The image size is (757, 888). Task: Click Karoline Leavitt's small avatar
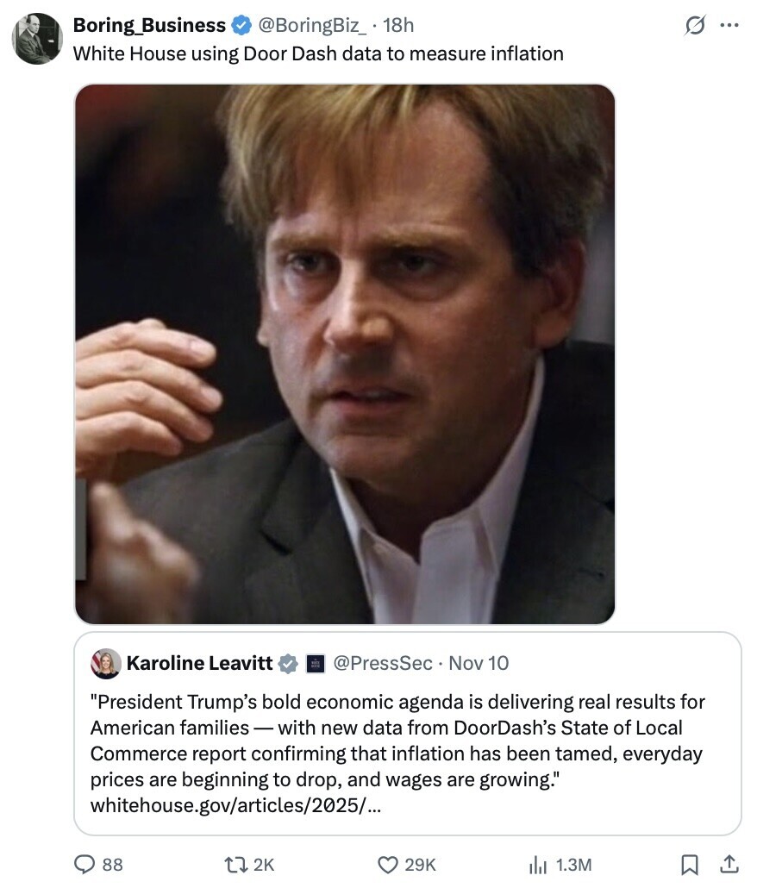(x=106, y=663)
